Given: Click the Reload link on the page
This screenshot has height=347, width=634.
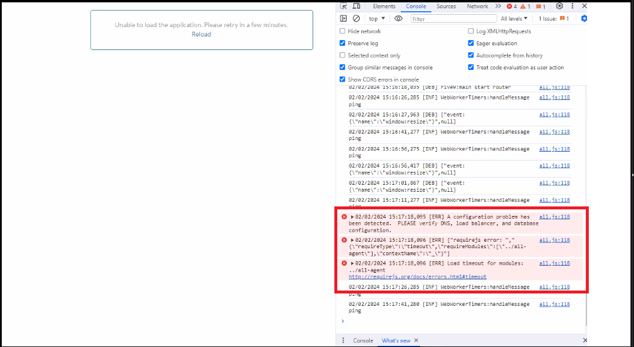Looking at the screenshot, I should click(202, 34).
